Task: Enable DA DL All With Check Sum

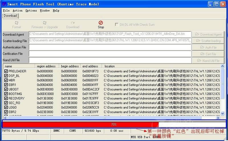Action: click(x=117, y=25)
